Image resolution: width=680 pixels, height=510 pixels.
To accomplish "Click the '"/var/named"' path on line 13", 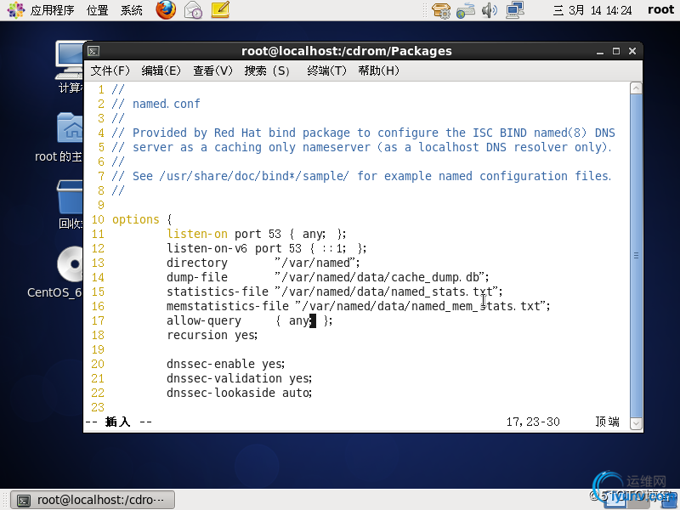I will (x=317, y=263).
